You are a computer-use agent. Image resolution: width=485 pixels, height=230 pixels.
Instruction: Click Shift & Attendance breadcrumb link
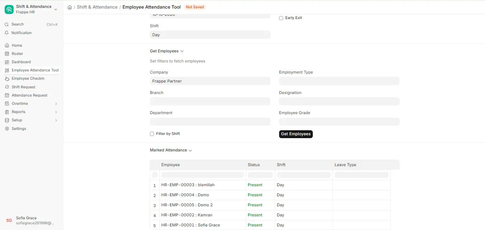click(97, 7)
